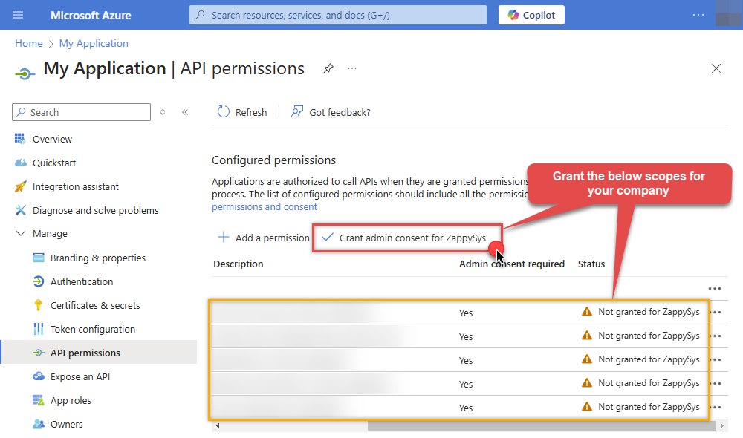
Task: Open Branding & properties
Action: [x=98, y=258]
